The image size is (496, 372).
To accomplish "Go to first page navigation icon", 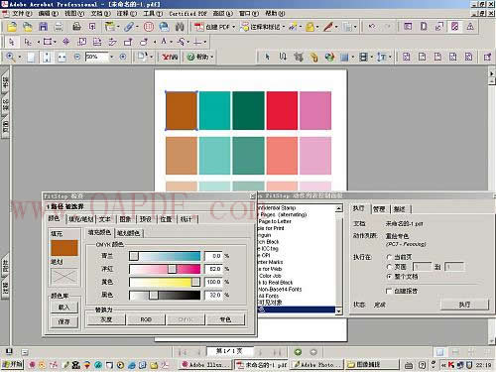I will (x=183, y=352).
